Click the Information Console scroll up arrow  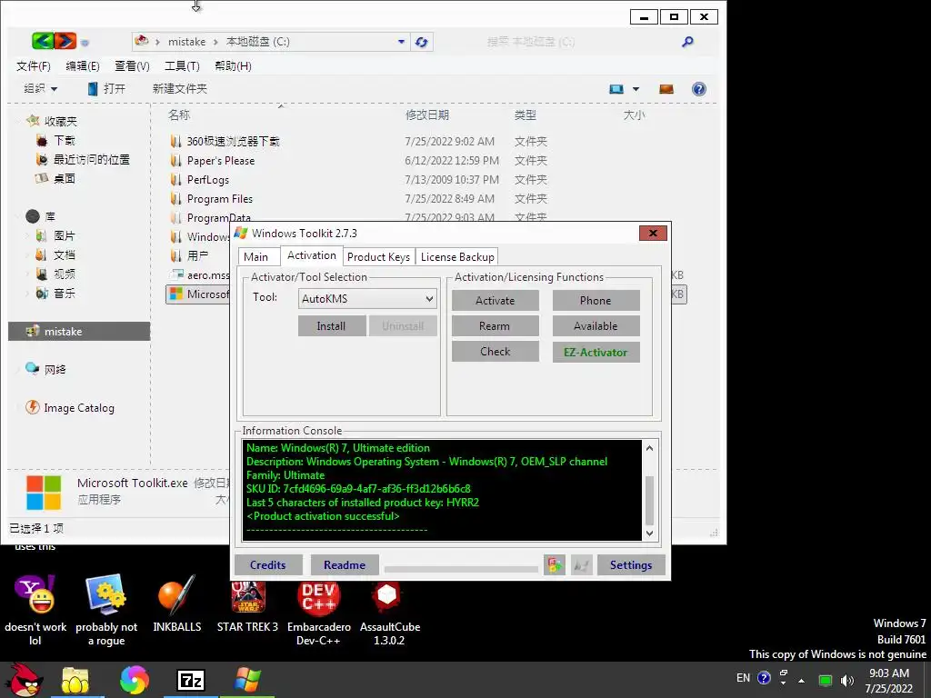click(x=649, y=448)
